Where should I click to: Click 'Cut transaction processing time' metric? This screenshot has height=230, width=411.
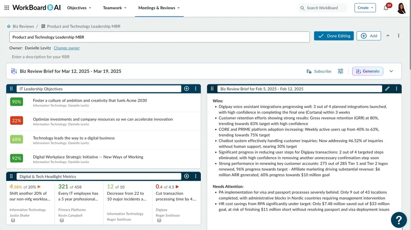(176, 196)
